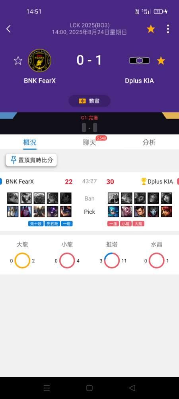
Task: Tap the 先十殺 first-ten-kills badge
Action: [x=36, y=224]
